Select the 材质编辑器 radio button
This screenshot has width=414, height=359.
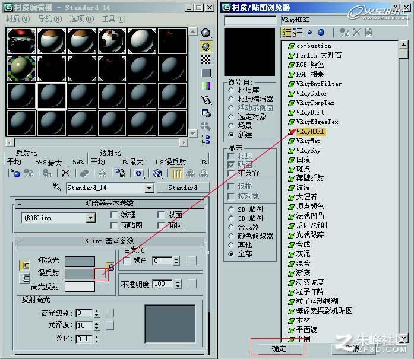tap(231, 99)
